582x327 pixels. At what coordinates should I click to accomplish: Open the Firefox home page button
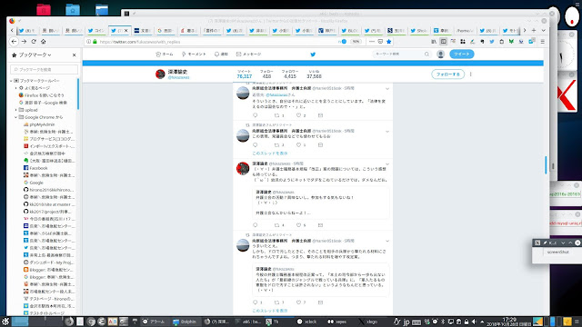[43, 42]
